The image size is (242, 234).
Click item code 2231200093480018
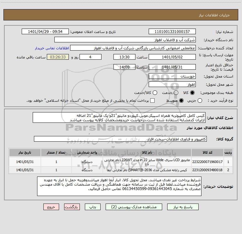(207, 170)
